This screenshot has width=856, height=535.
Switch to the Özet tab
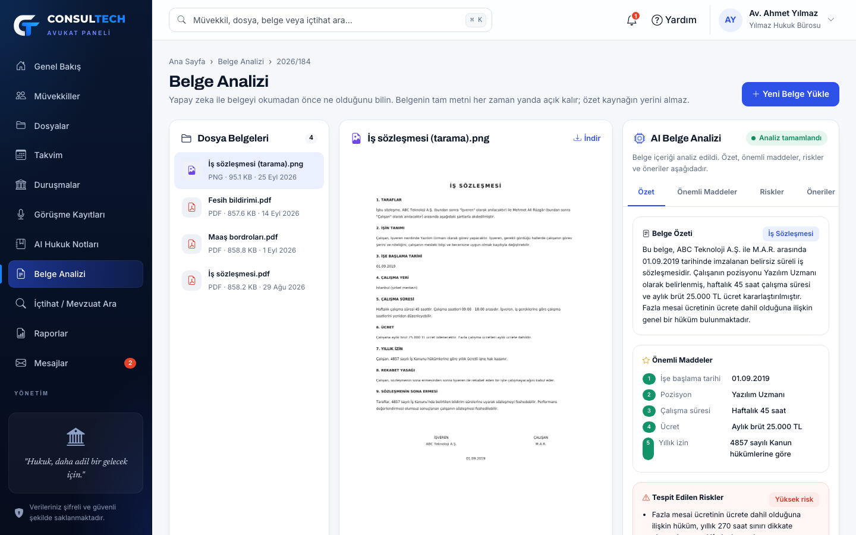point(646,192)
